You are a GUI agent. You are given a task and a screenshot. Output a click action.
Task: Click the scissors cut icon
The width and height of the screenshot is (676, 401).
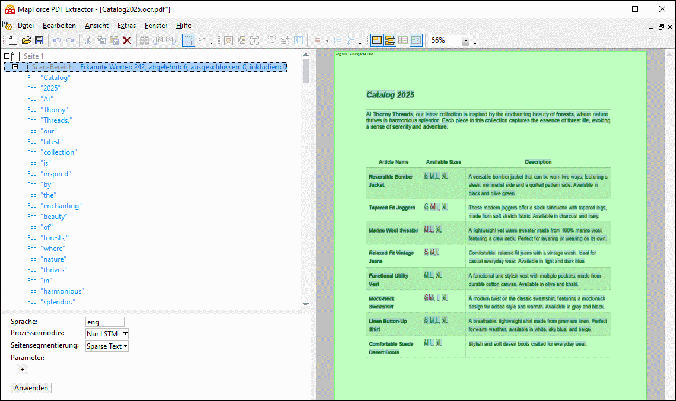point(88,40)
